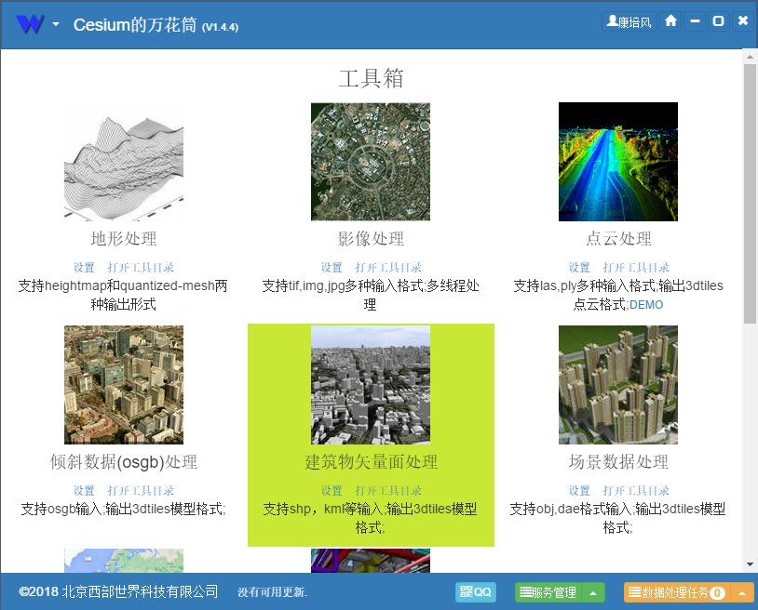Screen dimensions: 758x610
Task: Open the 服务管理 button
Action: coord(548,592)
